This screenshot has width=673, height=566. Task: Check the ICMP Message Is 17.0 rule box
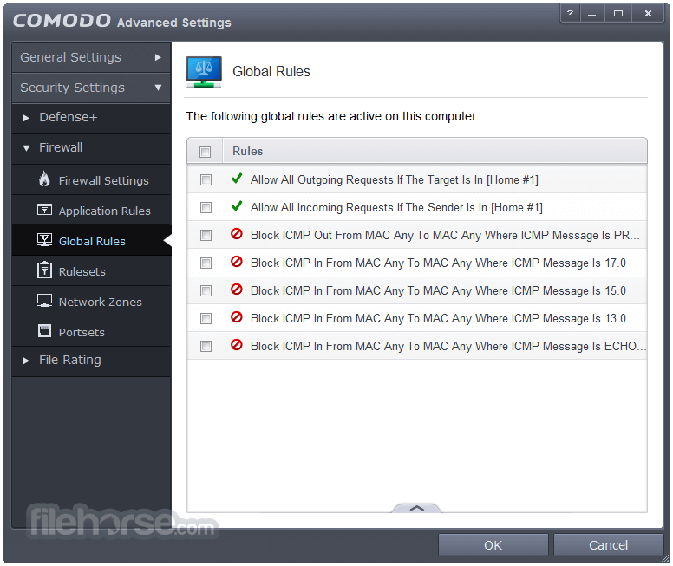pyautogui.click(x=206, y=263)
